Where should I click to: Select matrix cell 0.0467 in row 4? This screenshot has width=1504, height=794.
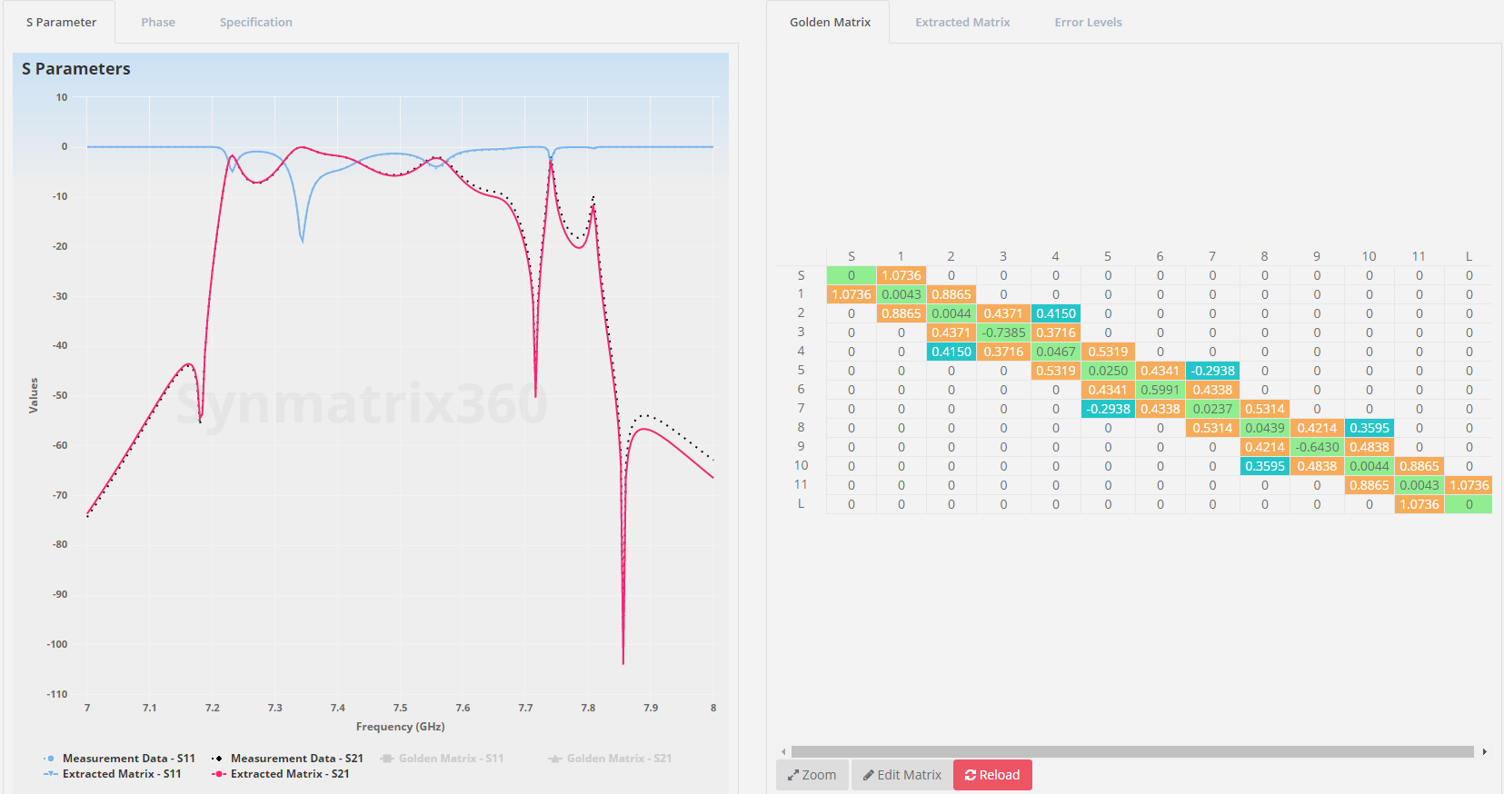[1056, 352]
